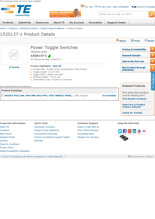Click Find Similar Products
The image size is (155, 219).
(134, 99)
